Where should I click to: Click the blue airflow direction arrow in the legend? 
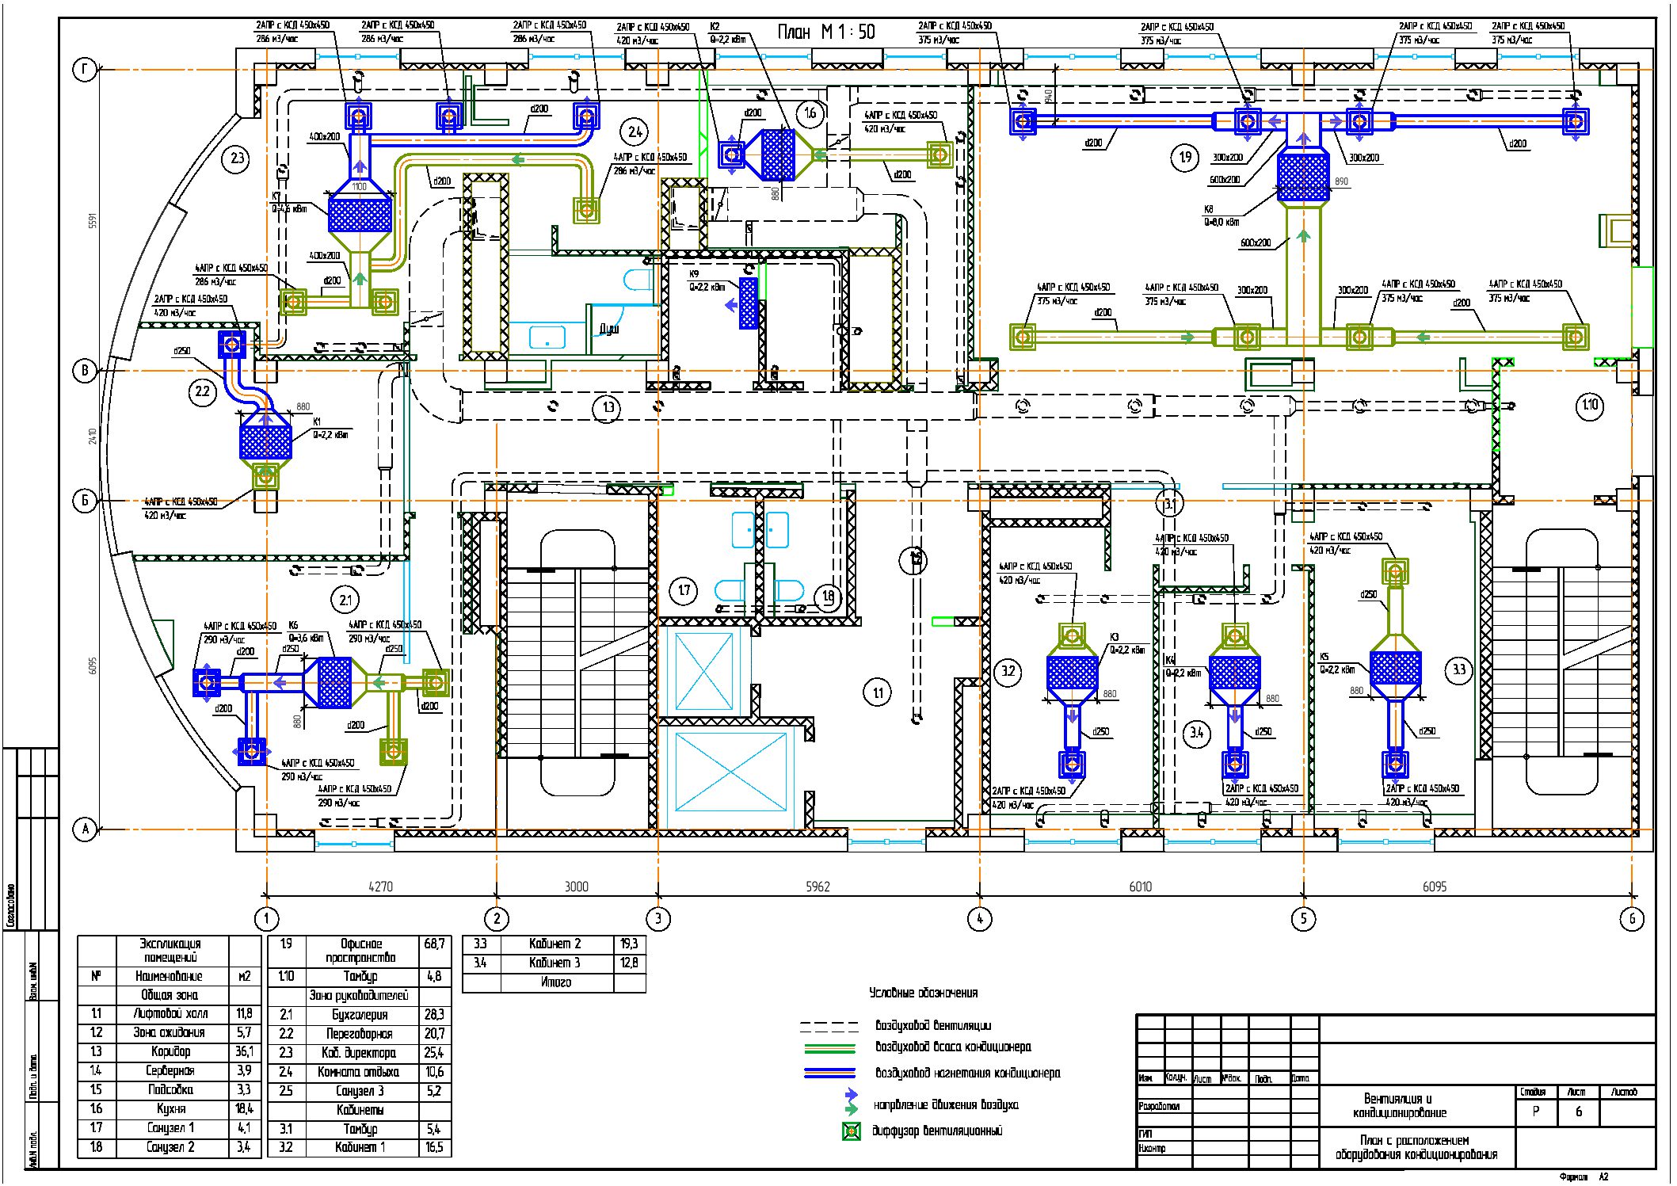[852, 1095]
